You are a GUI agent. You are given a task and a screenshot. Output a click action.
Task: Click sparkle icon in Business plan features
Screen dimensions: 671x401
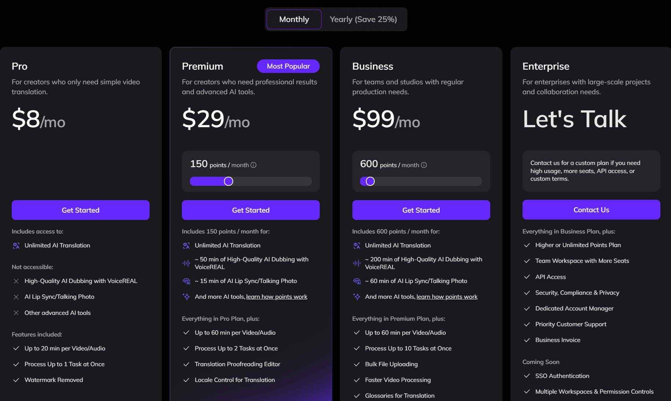(x=356, y=297)
